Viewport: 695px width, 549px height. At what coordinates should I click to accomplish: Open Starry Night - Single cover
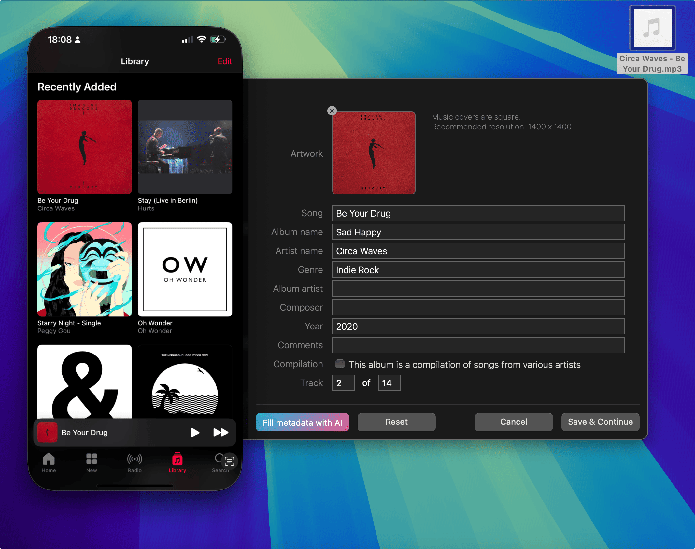[x=85, y=270]
